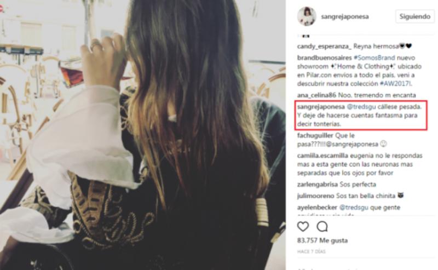Open the HACE 7 DÍAS timestamp
Image resolution: width=438 pixels, height=270 pixels.
(312, 251)
